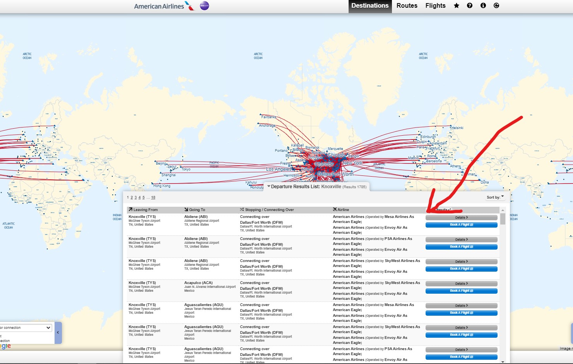The width and height of the screenshot is (573, 364).
Task: Collapse the Departure Results List panel
Action: click(x=269, y=186)
